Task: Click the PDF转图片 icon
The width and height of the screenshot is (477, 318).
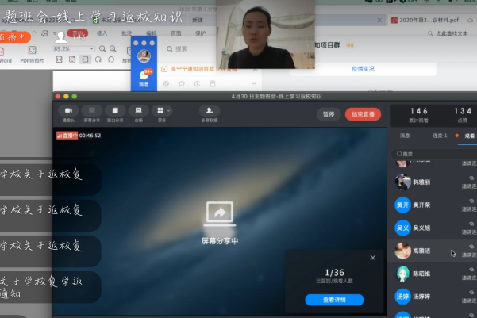Action: pos(33,56)
